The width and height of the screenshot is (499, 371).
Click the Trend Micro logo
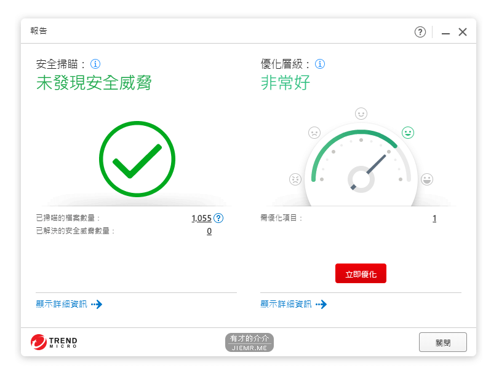pos(54,342)
